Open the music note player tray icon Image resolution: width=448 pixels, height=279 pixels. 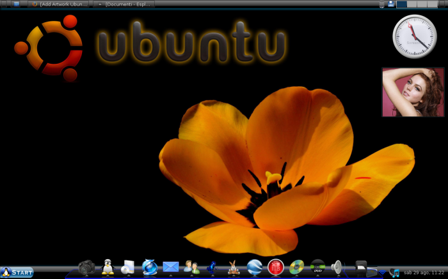394,273
